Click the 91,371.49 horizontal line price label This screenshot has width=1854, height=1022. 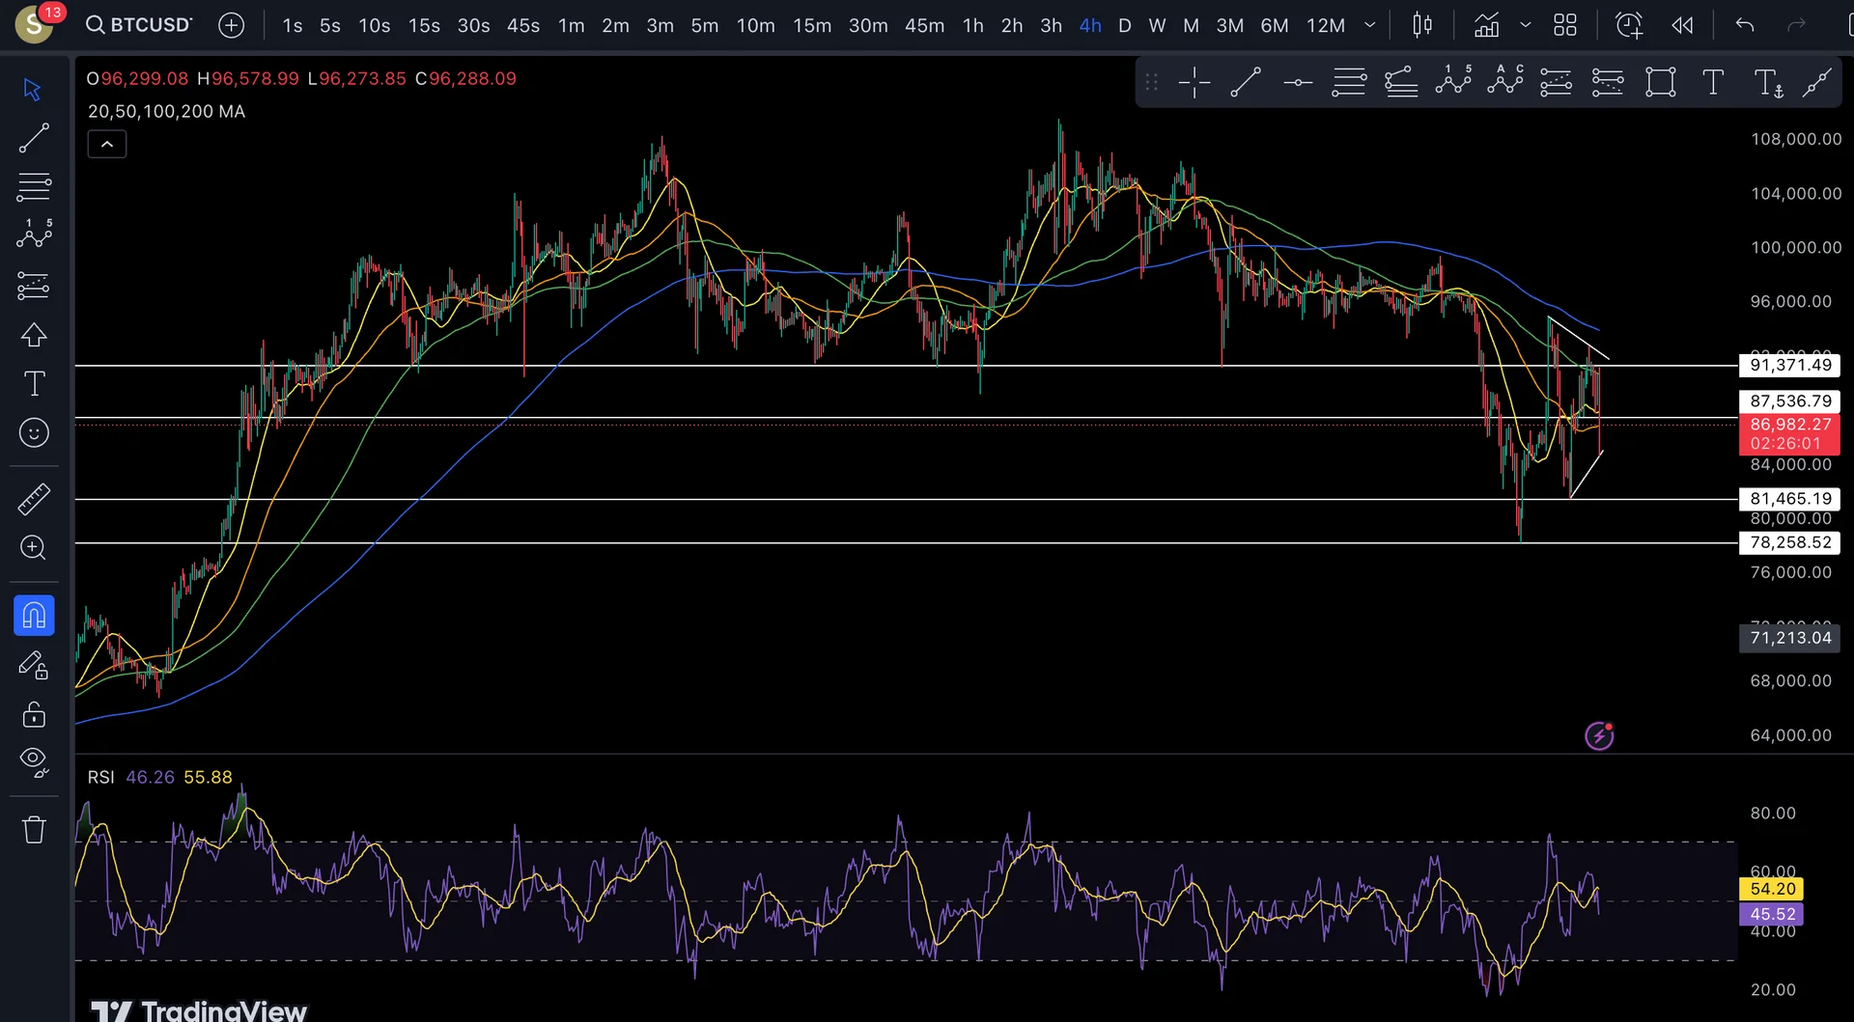coord(1789,366)
